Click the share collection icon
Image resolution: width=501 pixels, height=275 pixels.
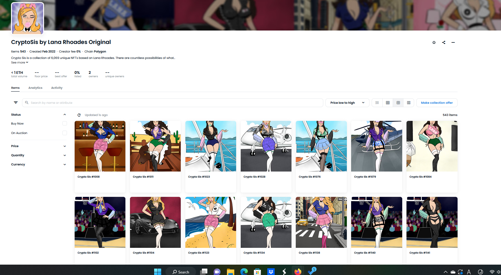(x=443, y=42)
